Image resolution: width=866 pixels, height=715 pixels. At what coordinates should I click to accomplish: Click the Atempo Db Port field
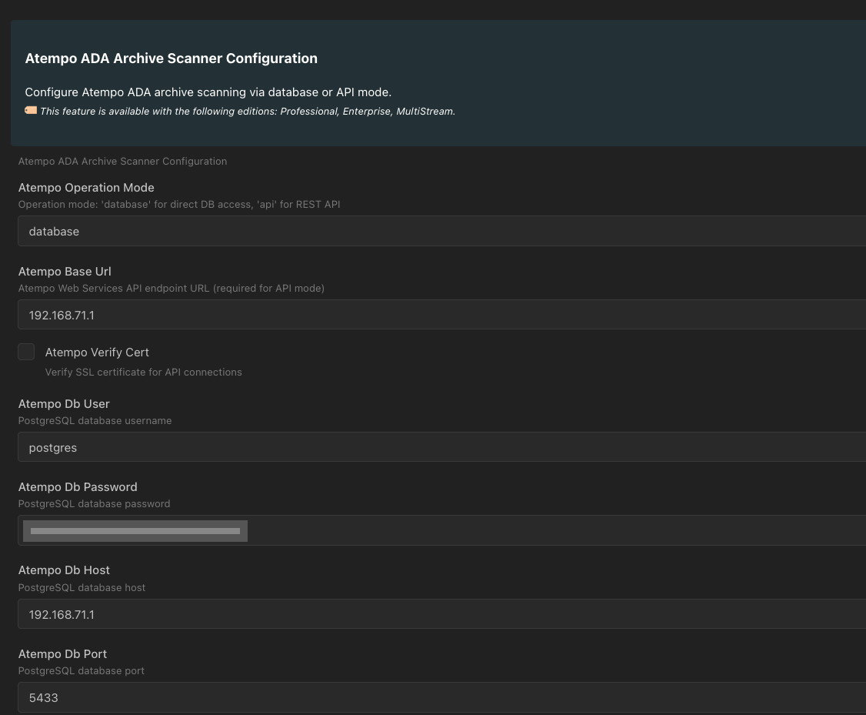click(x=441, y=697)
